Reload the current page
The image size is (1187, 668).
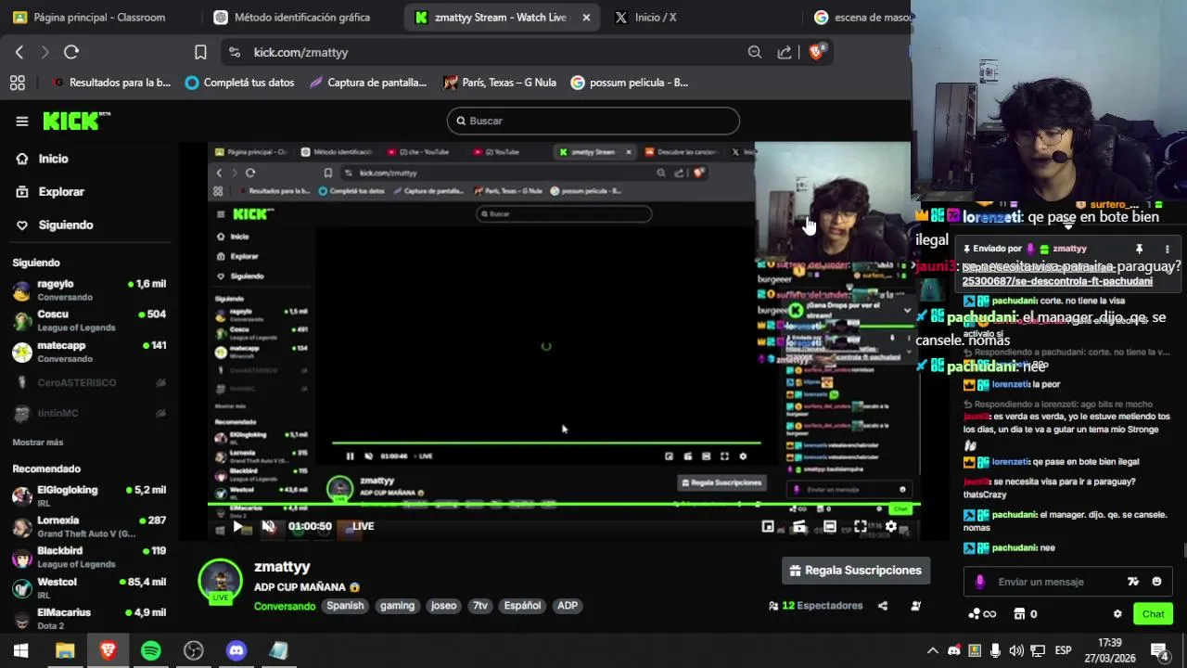71,52
